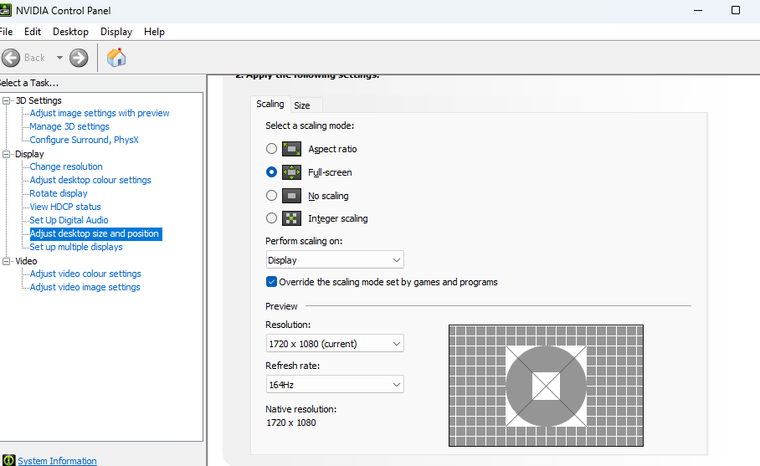The height and width of the screenshot is (466, 760).
Task: Open the Desktop menu
Action: (x=70, y=32)
